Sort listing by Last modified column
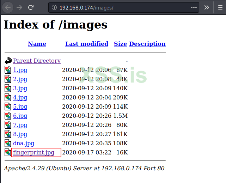Image resolution: width=226 pixels, height=183 pixels. click(87, 44)
